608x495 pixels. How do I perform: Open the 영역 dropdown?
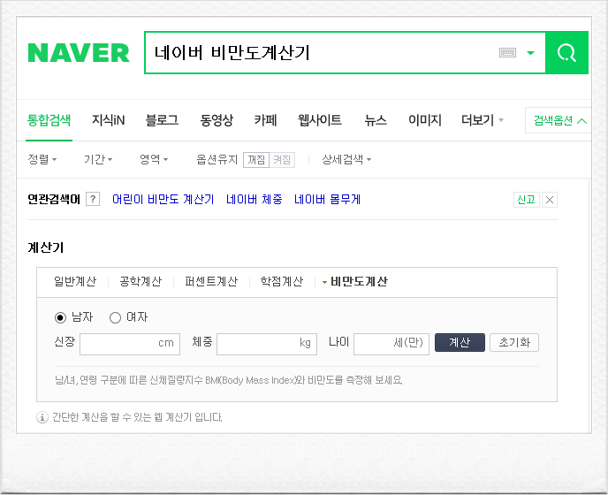(154, 159)
